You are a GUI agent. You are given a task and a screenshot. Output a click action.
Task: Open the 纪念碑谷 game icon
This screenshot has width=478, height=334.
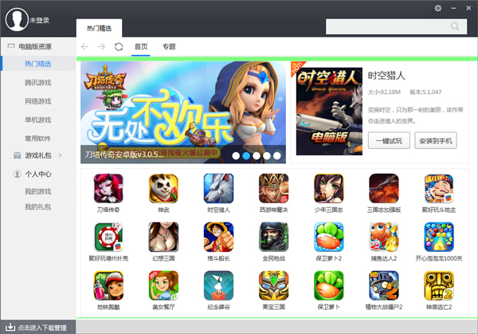click(x=218, y=285)
